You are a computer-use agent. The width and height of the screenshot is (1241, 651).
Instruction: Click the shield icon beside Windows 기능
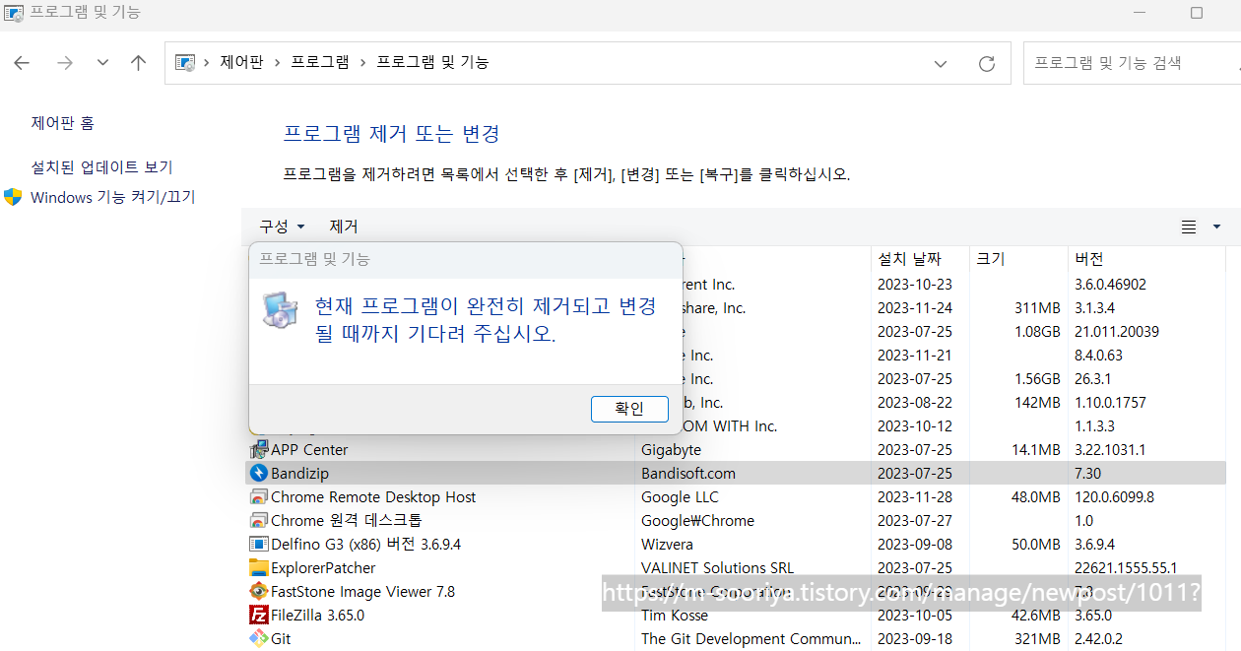pyautogui.click(x=13, y=197)
